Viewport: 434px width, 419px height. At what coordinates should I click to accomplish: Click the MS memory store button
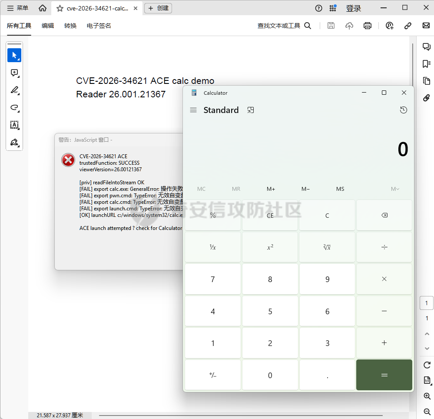[340, 189]
